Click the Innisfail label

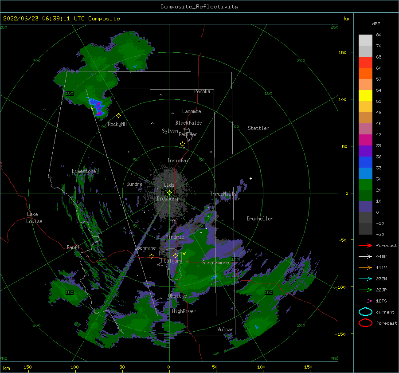(179, 161)
